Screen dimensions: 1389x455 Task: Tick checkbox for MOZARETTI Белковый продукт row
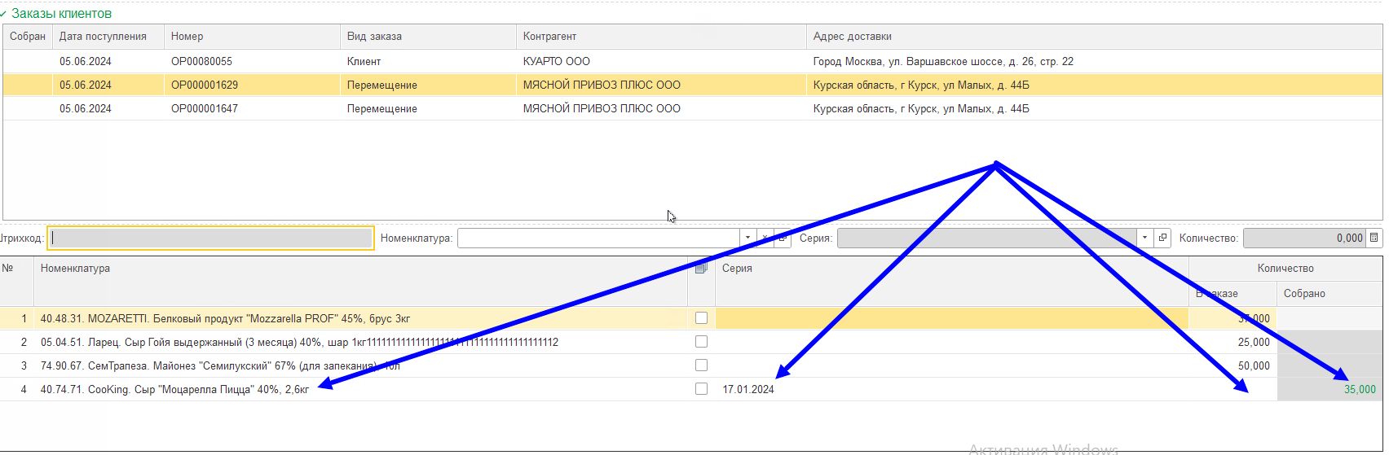[x=701, y=318]
